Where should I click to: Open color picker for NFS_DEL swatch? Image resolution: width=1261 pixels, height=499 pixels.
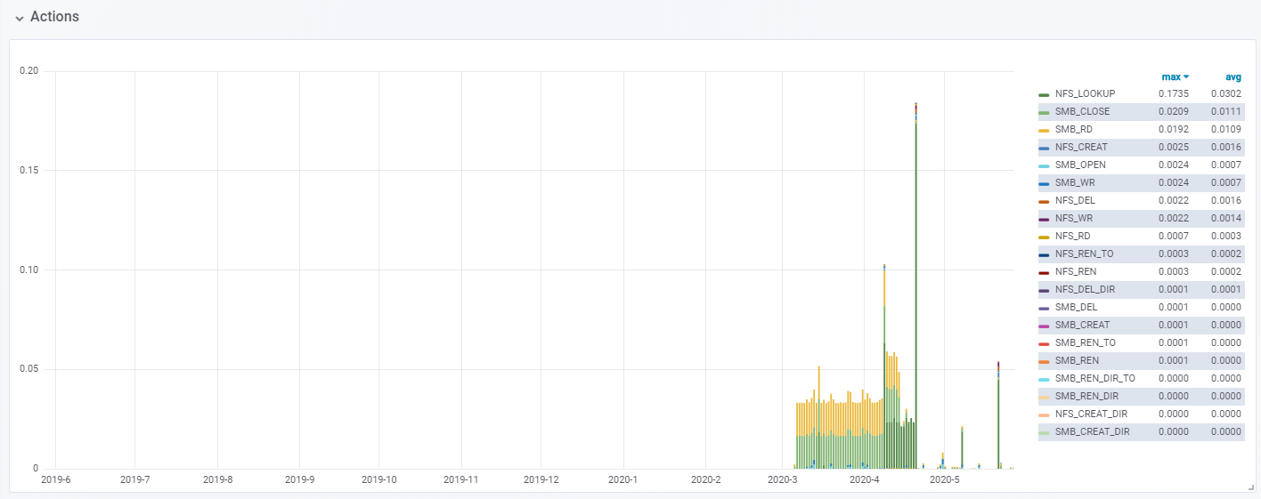tap(1044, 201)
